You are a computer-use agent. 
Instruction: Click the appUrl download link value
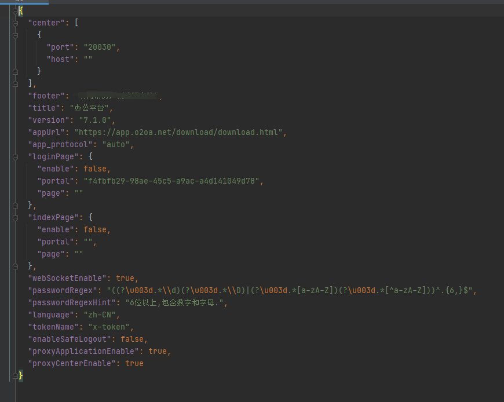(x=178, y=133)
